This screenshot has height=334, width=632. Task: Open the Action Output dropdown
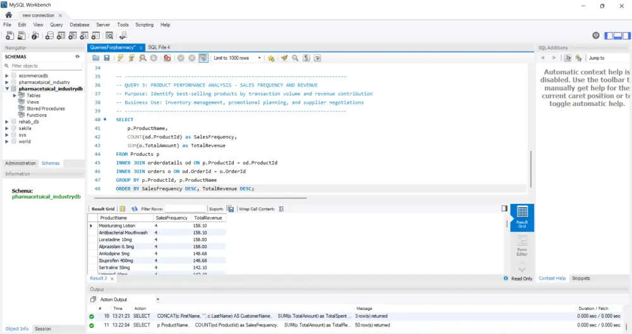click(x=157, y=299)
